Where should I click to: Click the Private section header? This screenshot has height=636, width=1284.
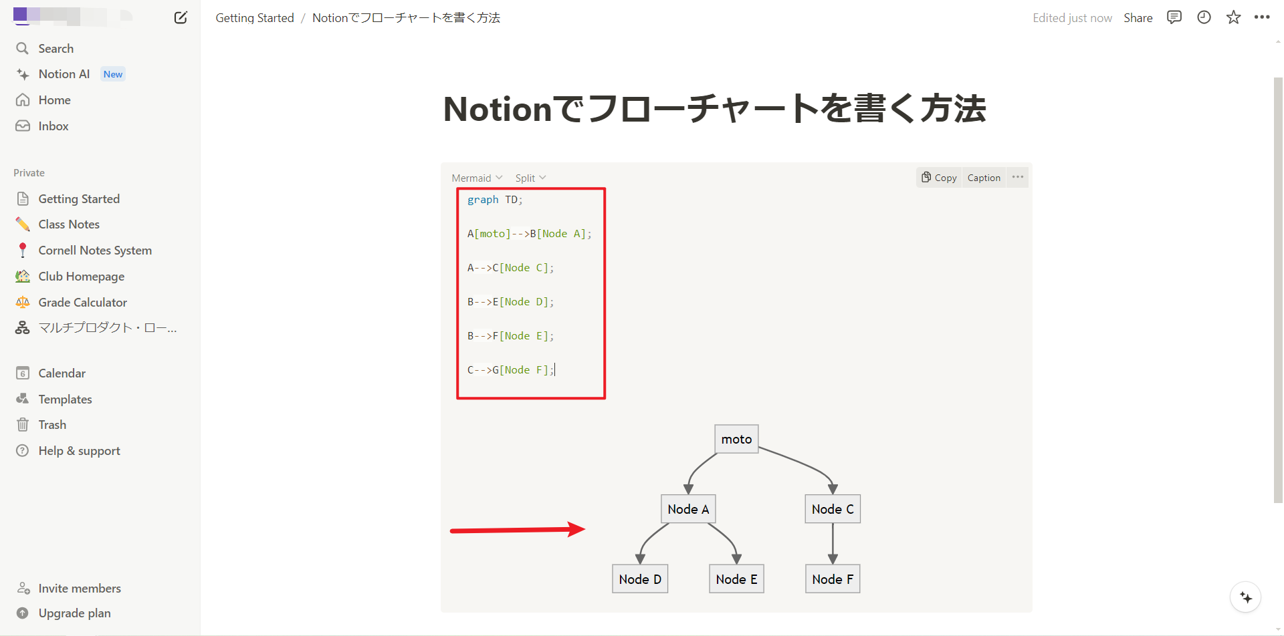[29, 173]
